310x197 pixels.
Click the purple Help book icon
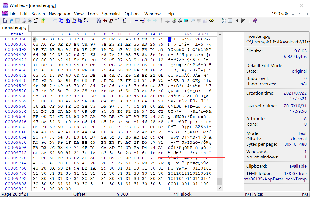pos(255,21)
